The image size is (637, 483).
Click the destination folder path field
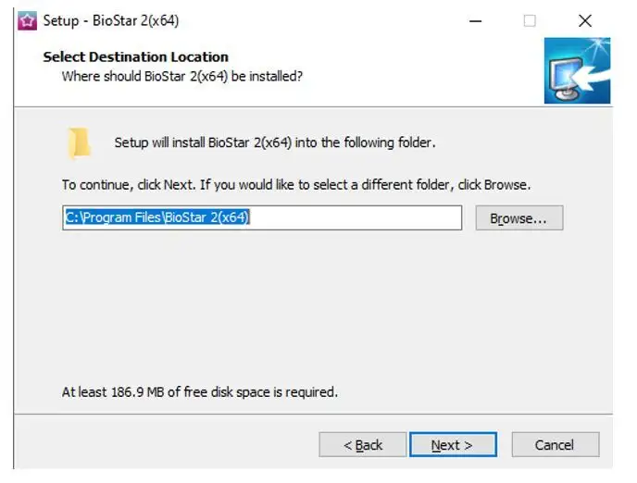pos(262,218)
